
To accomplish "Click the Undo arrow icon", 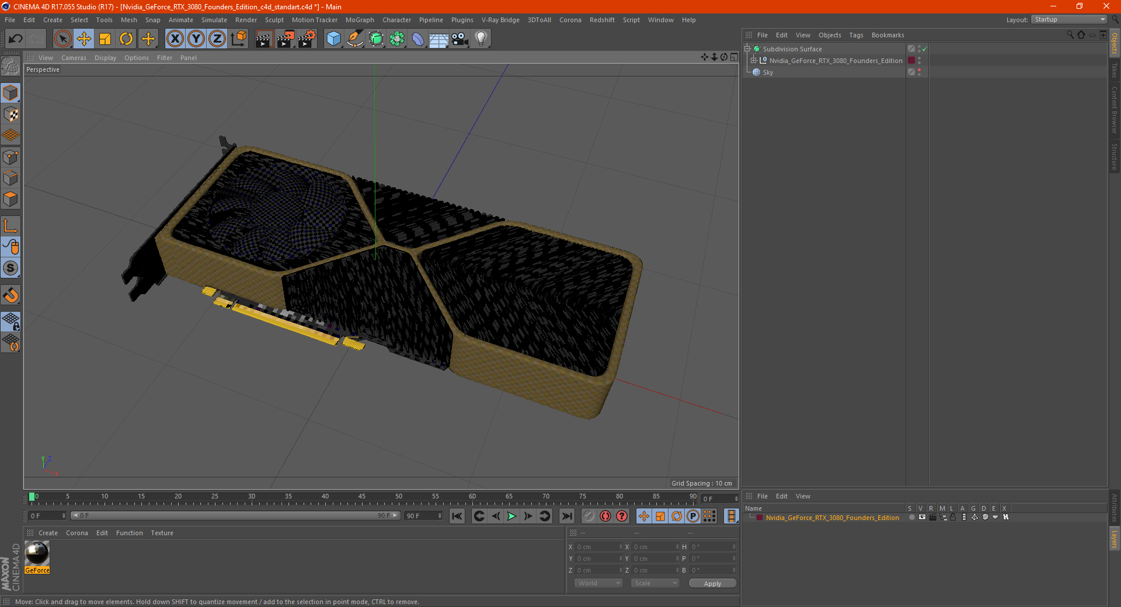I will (x=16, y=39).
